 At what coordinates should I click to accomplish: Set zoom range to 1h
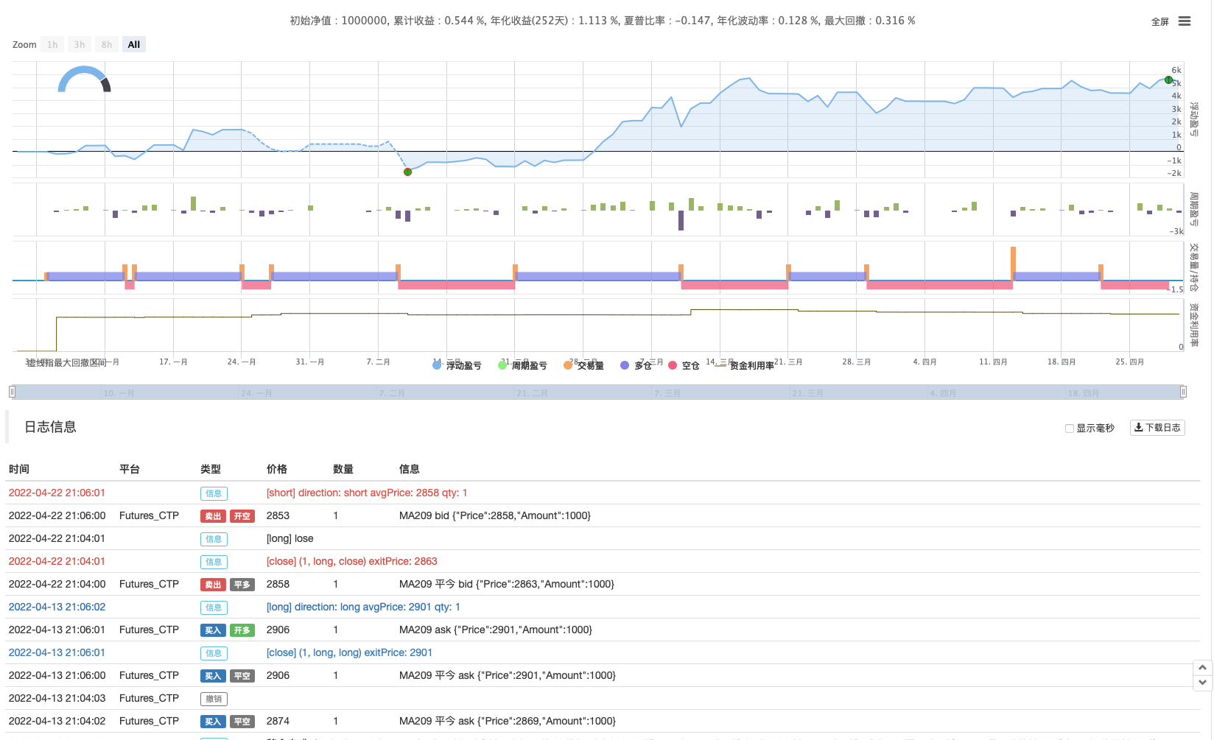click(x=52, y=45)
